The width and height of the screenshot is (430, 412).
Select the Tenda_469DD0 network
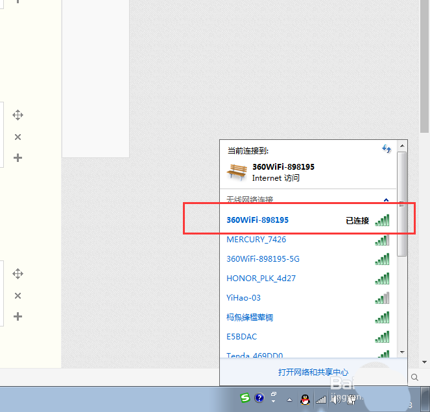[308, 354]
